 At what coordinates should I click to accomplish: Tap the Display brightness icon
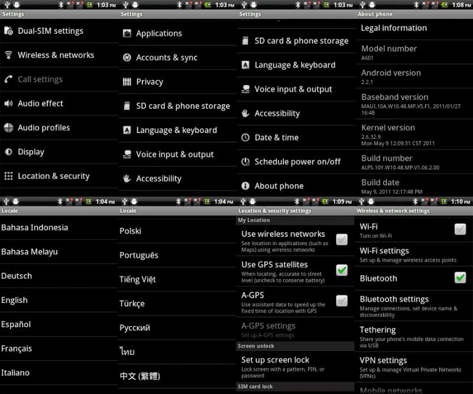click(8, 152)
